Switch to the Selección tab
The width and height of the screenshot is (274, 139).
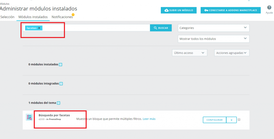(7, 17)
